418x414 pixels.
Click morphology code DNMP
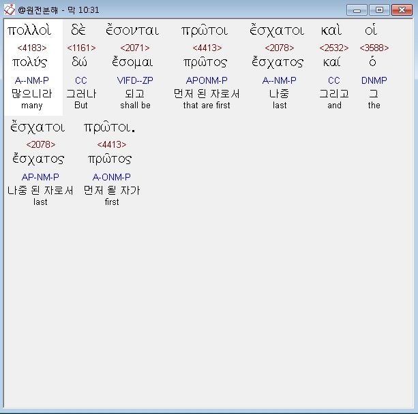click(x=374, y=80)
